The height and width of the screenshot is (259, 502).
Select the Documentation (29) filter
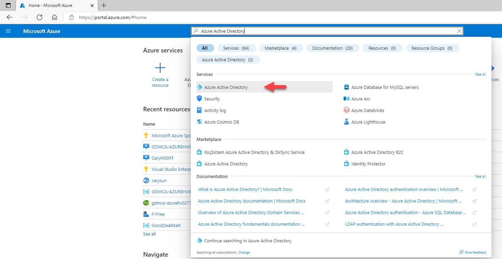point(333,48)
